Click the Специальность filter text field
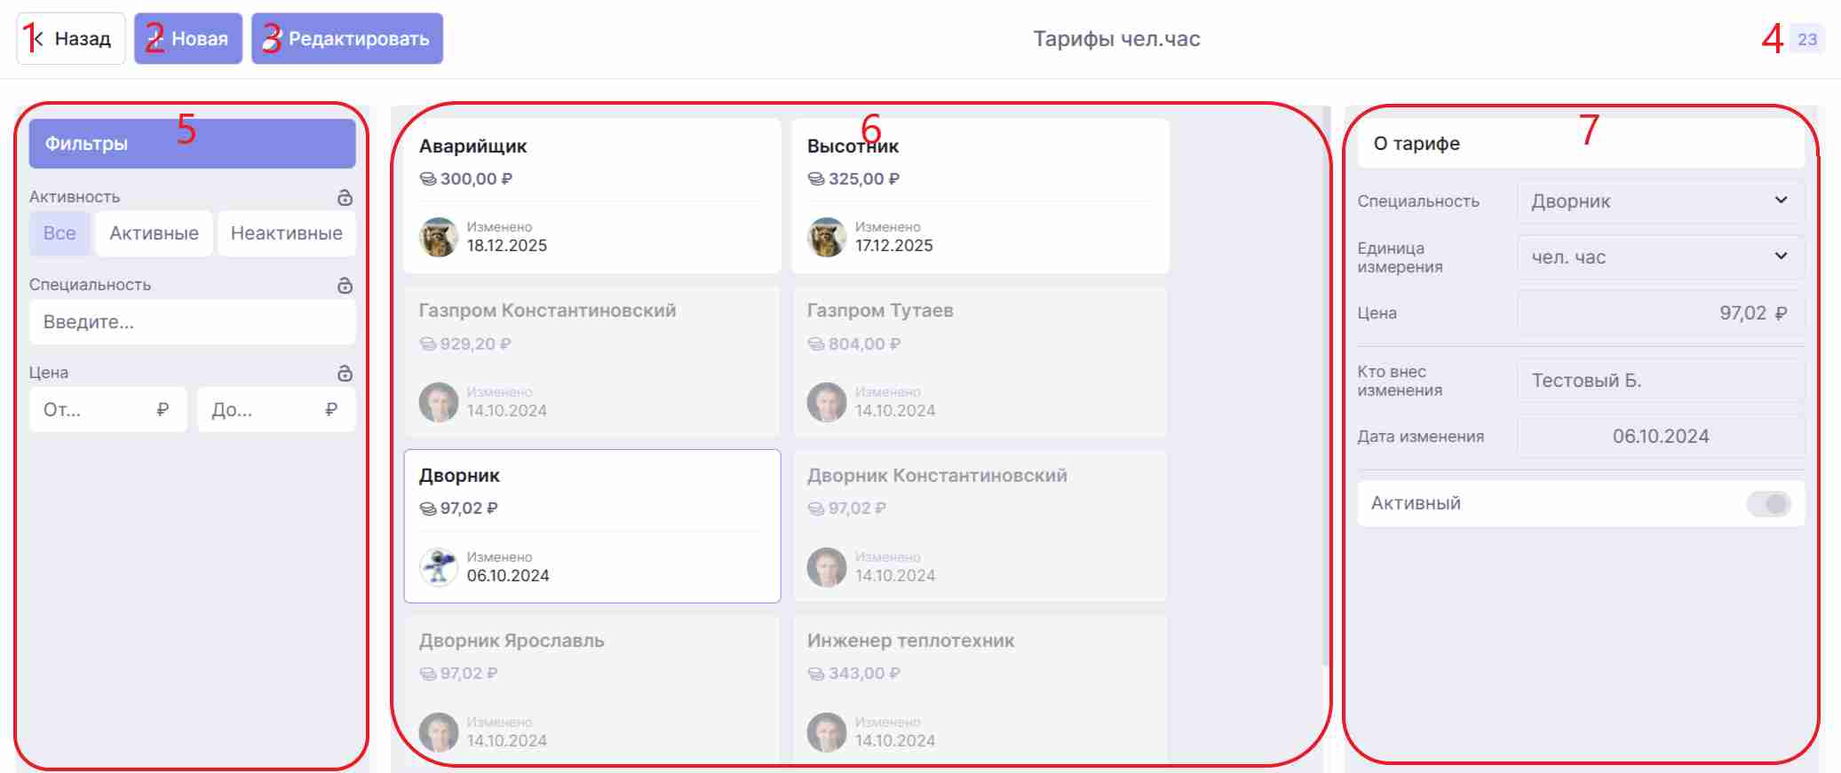The image size is (1841, 773). tap(193, 322)
